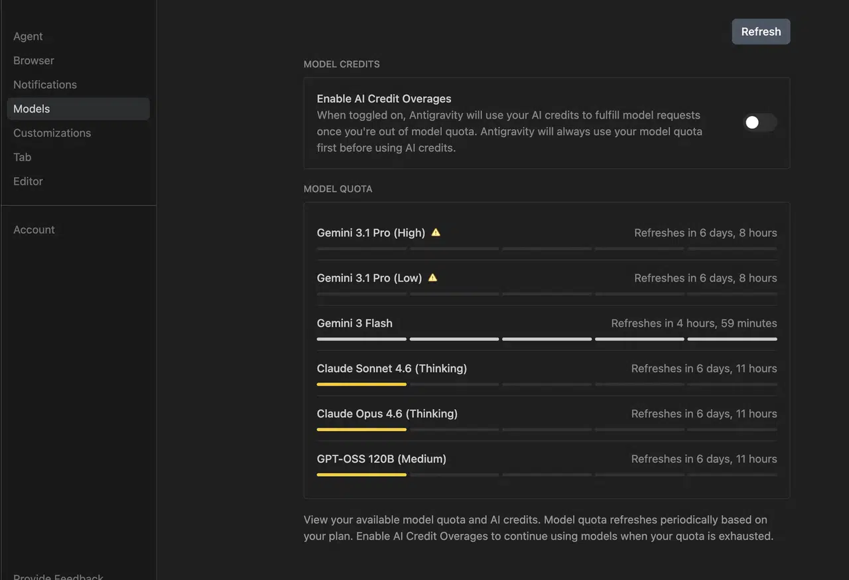Select the Models sidebar item
849x580 pixels.
[78, 109]
